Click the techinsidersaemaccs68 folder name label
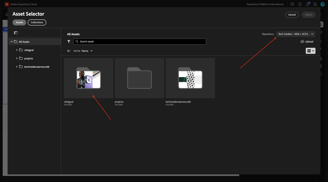This screenshot has height=182, width=328. [178, 102]
